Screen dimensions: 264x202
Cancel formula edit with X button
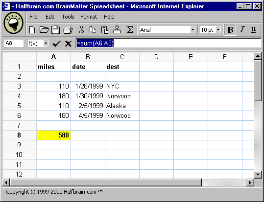point(68,44)
